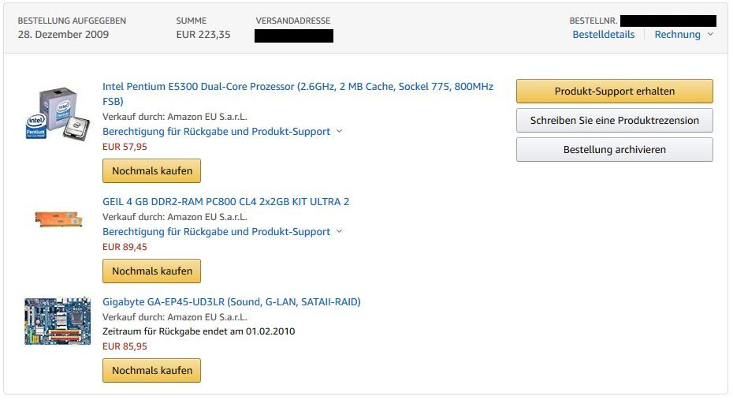
Task: Click GEIL DDR2-RAM product image
Action: (59, 219)
